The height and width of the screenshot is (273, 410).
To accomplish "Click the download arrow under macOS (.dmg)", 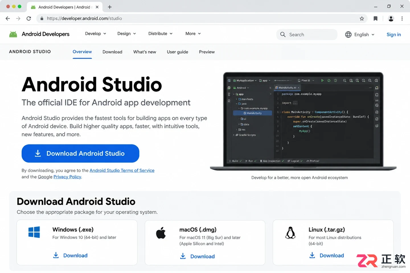I will (x=183, y=256).
